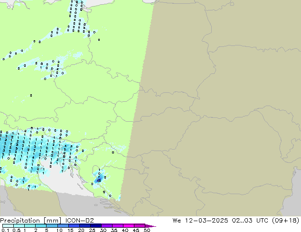The image size is (301, 232).
Task: Click the 45–50 mm legend color swatch
Action: 140,226
